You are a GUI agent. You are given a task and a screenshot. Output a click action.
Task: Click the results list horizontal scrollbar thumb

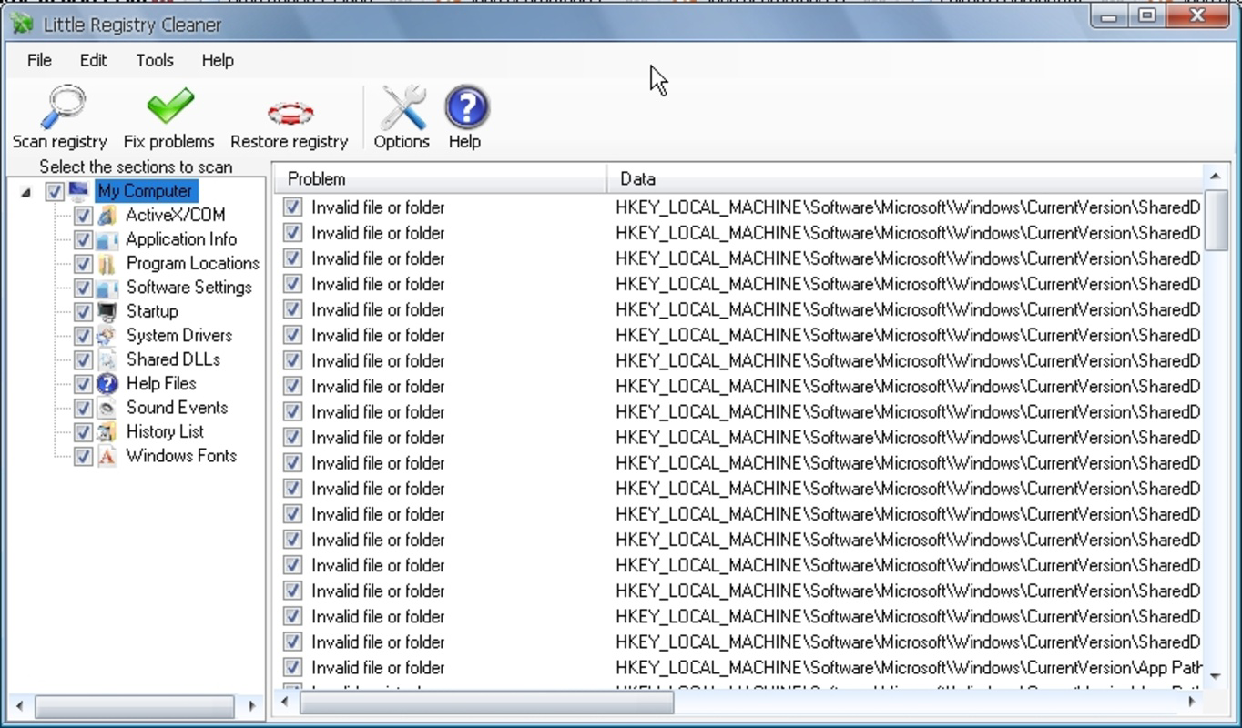[487, 703]
